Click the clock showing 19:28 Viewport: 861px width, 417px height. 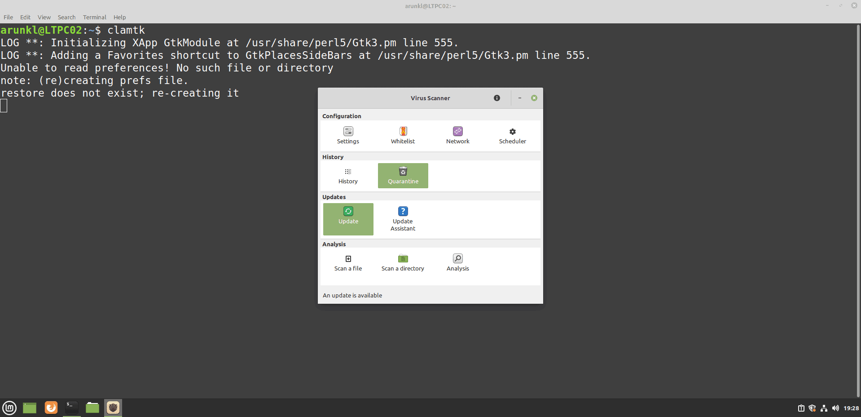[851, 408]
